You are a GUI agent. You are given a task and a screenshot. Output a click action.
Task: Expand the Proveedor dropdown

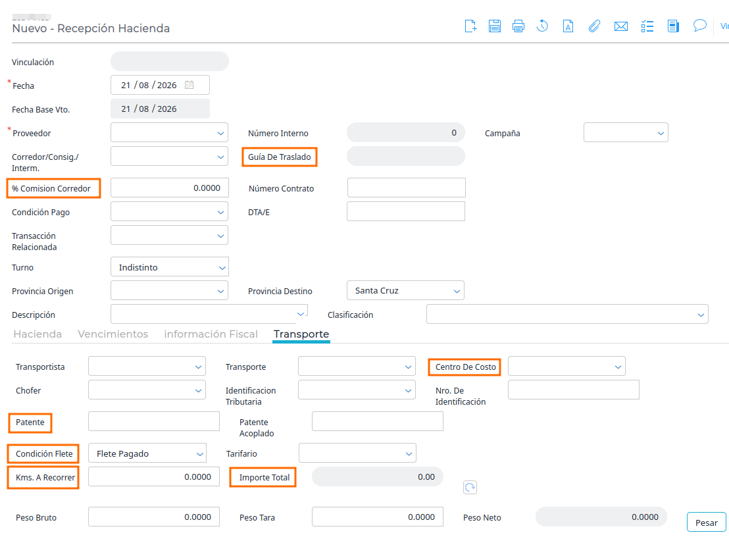[x=220, y=133]
